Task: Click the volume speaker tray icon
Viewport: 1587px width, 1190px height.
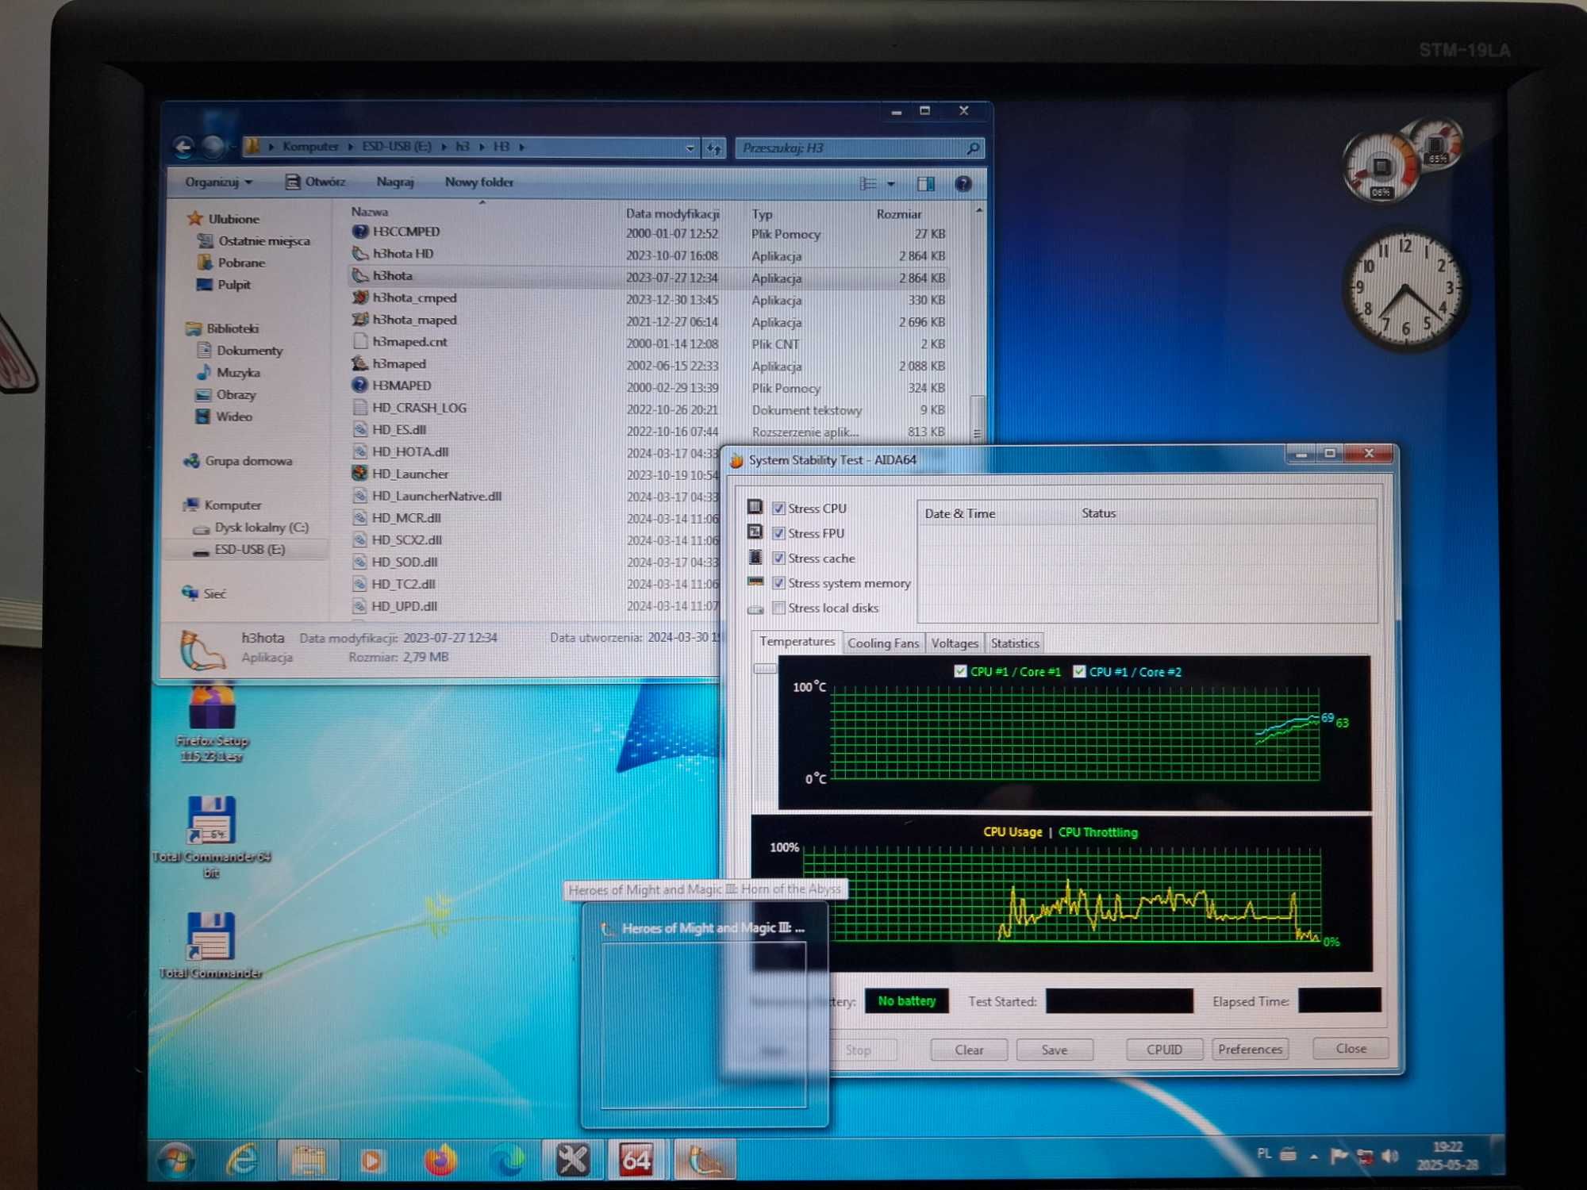Action: coord(1390,1156)
